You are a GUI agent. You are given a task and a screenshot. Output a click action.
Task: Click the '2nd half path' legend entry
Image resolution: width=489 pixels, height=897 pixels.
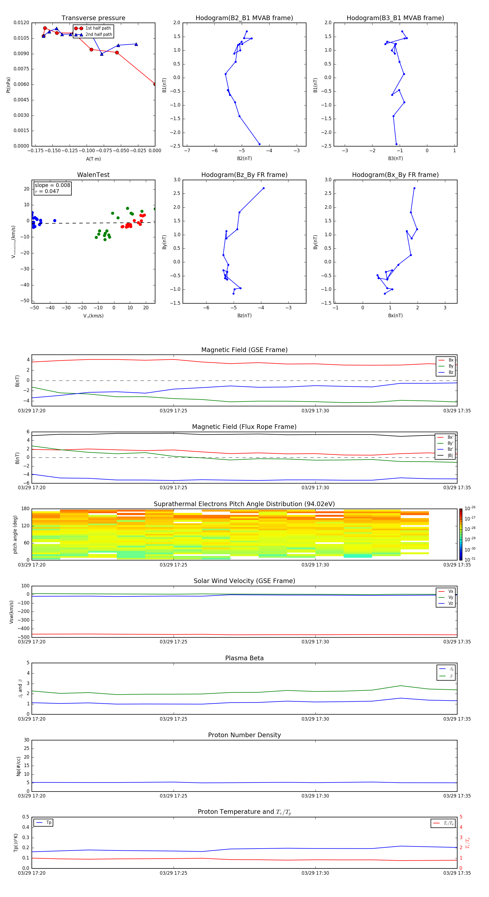point(93,35)
